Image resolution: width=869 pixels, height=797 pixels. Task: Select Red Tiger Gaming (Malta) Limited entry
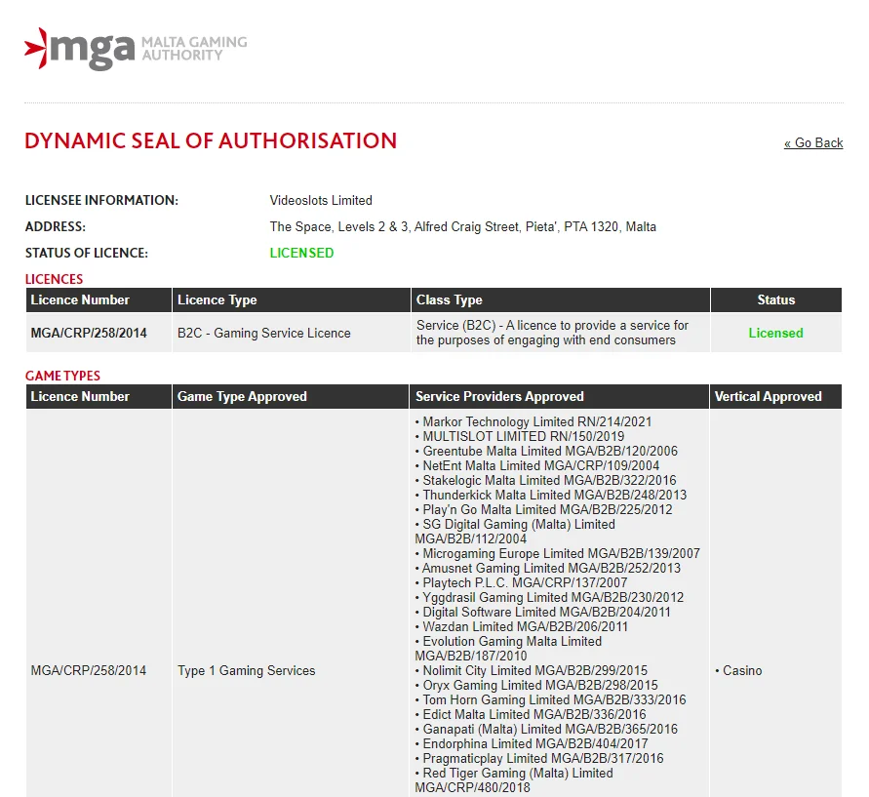click(514, 780)
